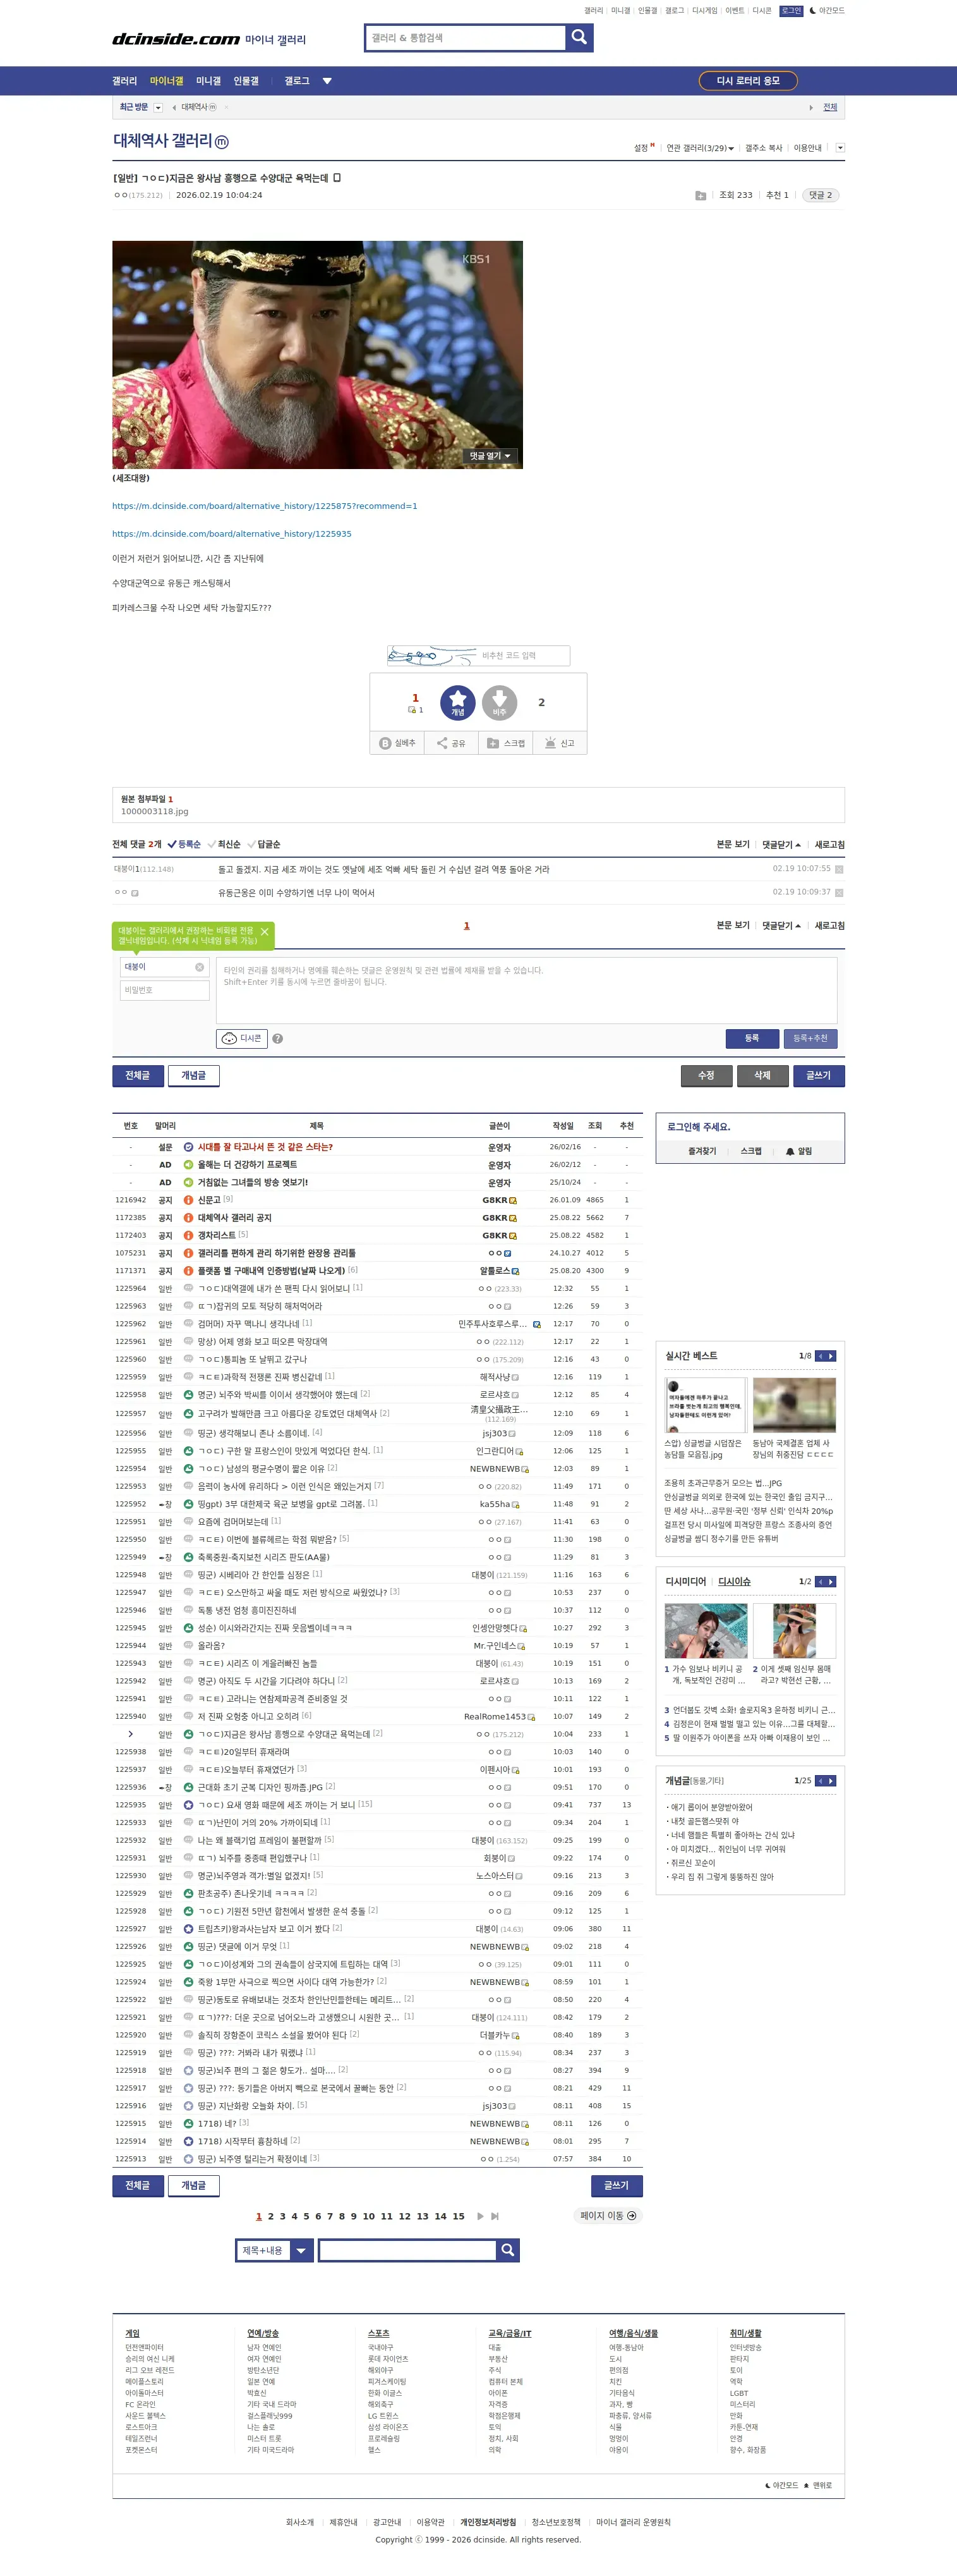
Task: Click the 실베추 button
Action: click(x=397, y=743)
